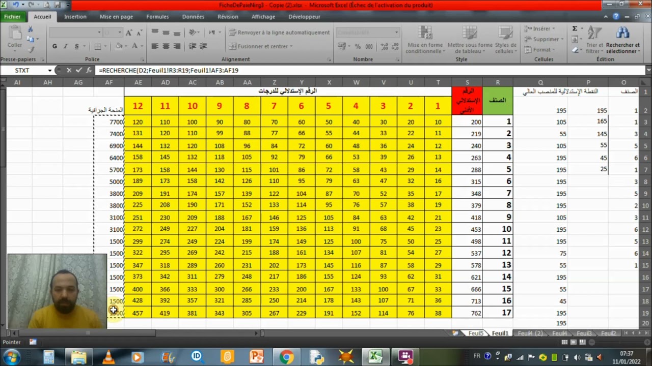Open the font size combo box

tap(113, 33)
